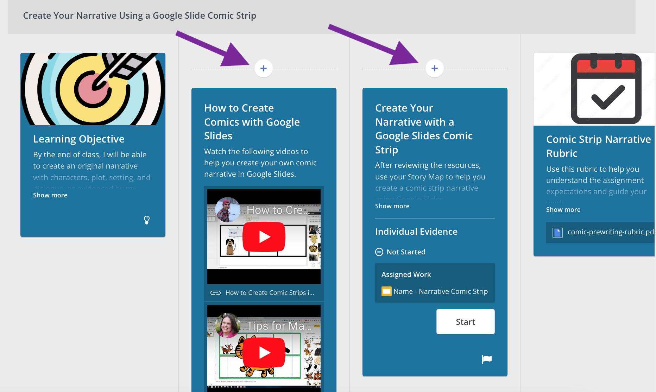Click Create Your Narrative with a Google Slides heading
Image resolution: width=656 pixels, height=392 pixels.
424,129
